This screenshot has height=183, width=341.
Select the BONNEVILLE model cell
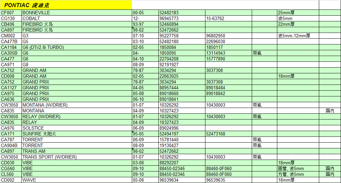(77, 13)
